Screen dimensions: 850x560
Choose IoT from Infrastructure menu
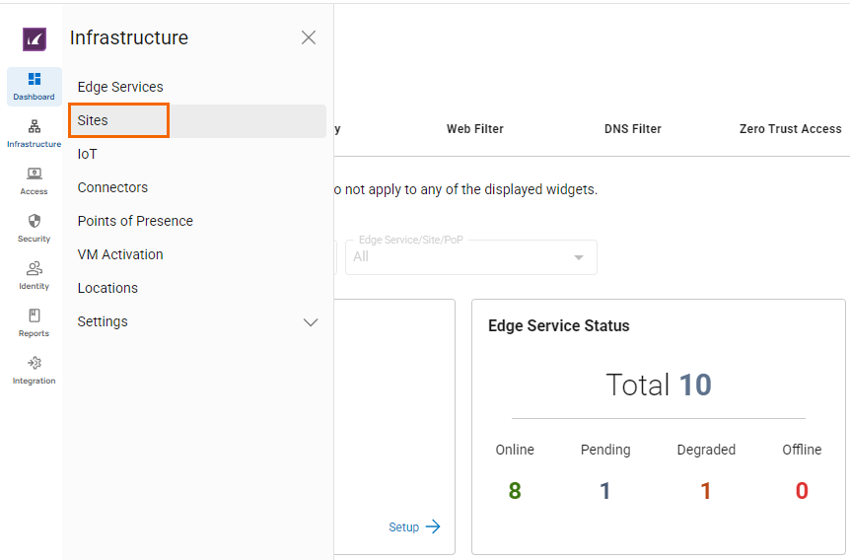(88, 154)
